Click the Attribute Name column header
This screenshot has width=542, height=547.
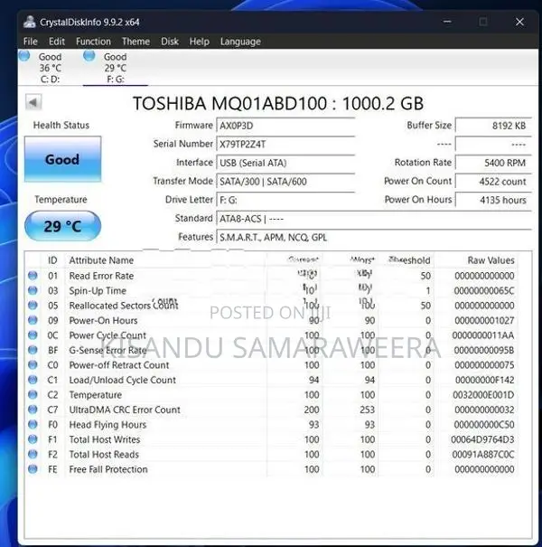click(101, 260)
